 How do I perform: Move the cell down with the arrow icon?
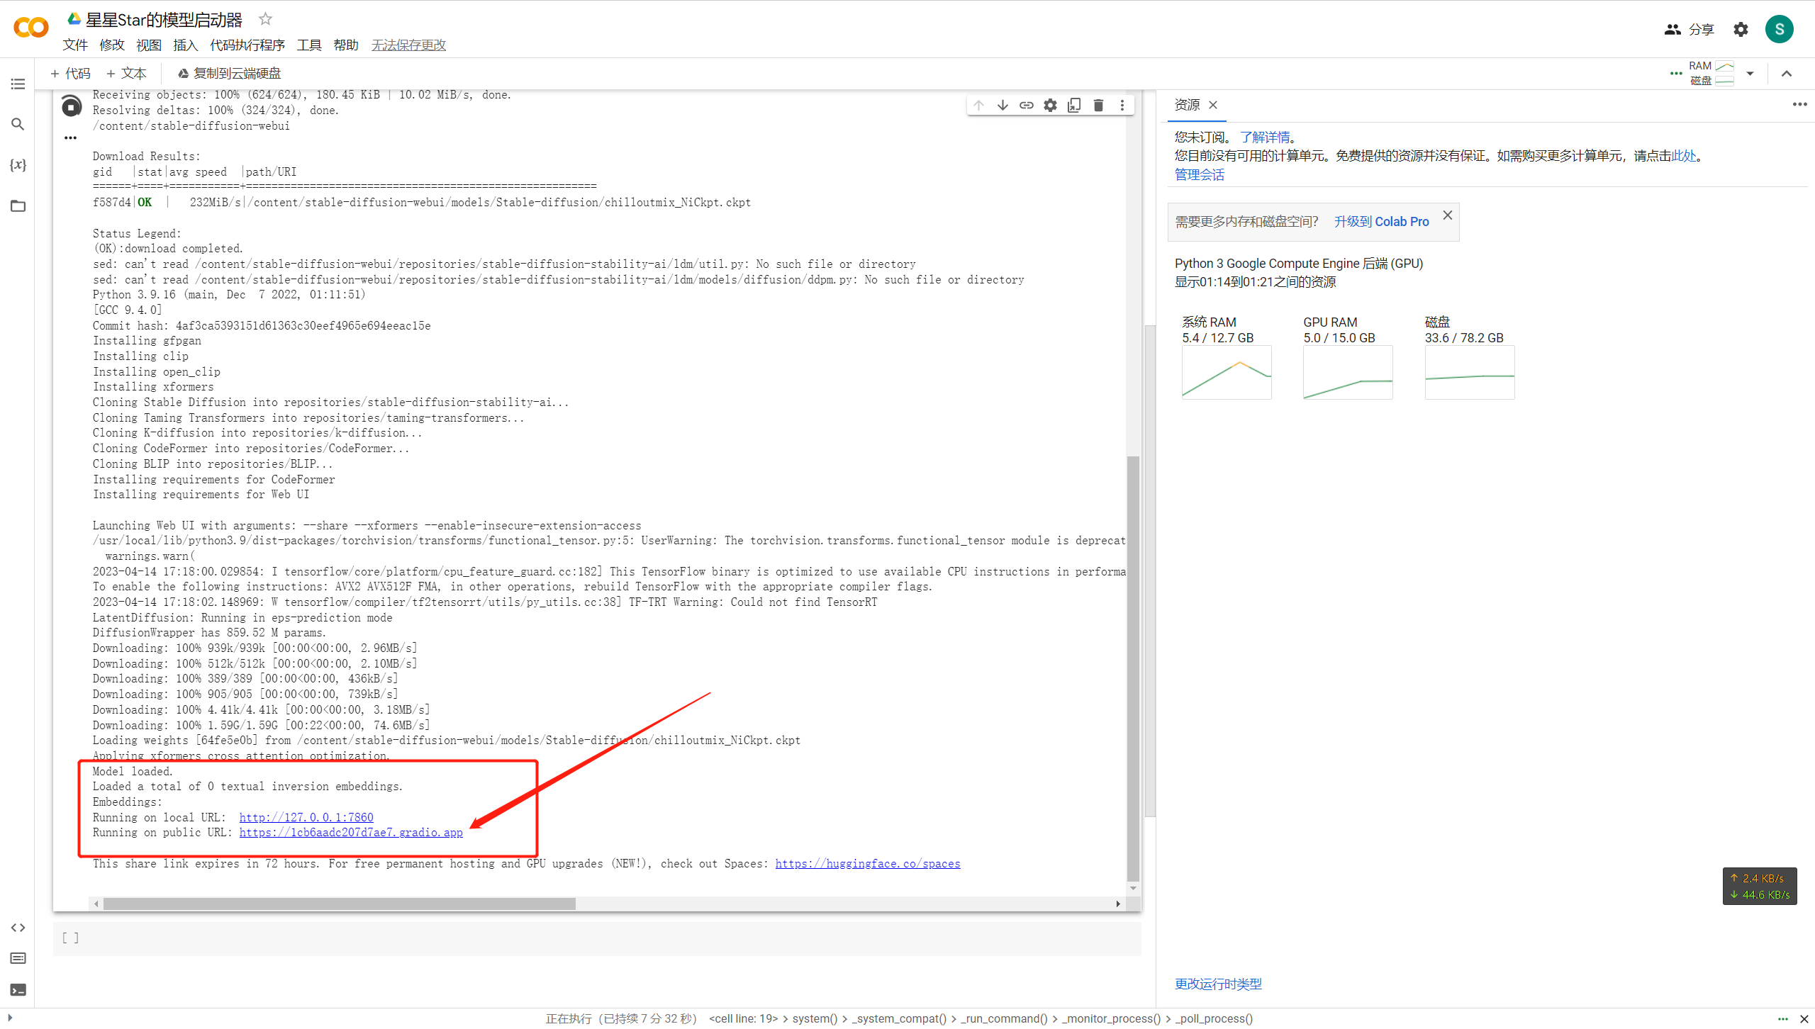pos(1003,106)
